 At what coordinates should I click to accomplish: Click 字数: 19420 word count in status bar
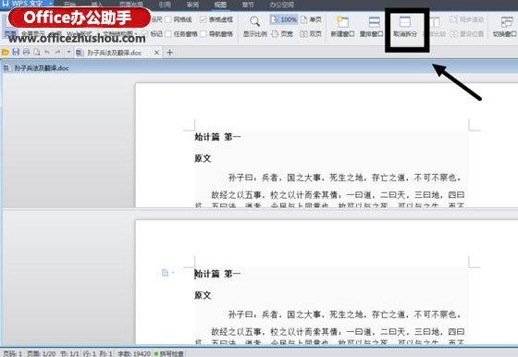point(134,353)
